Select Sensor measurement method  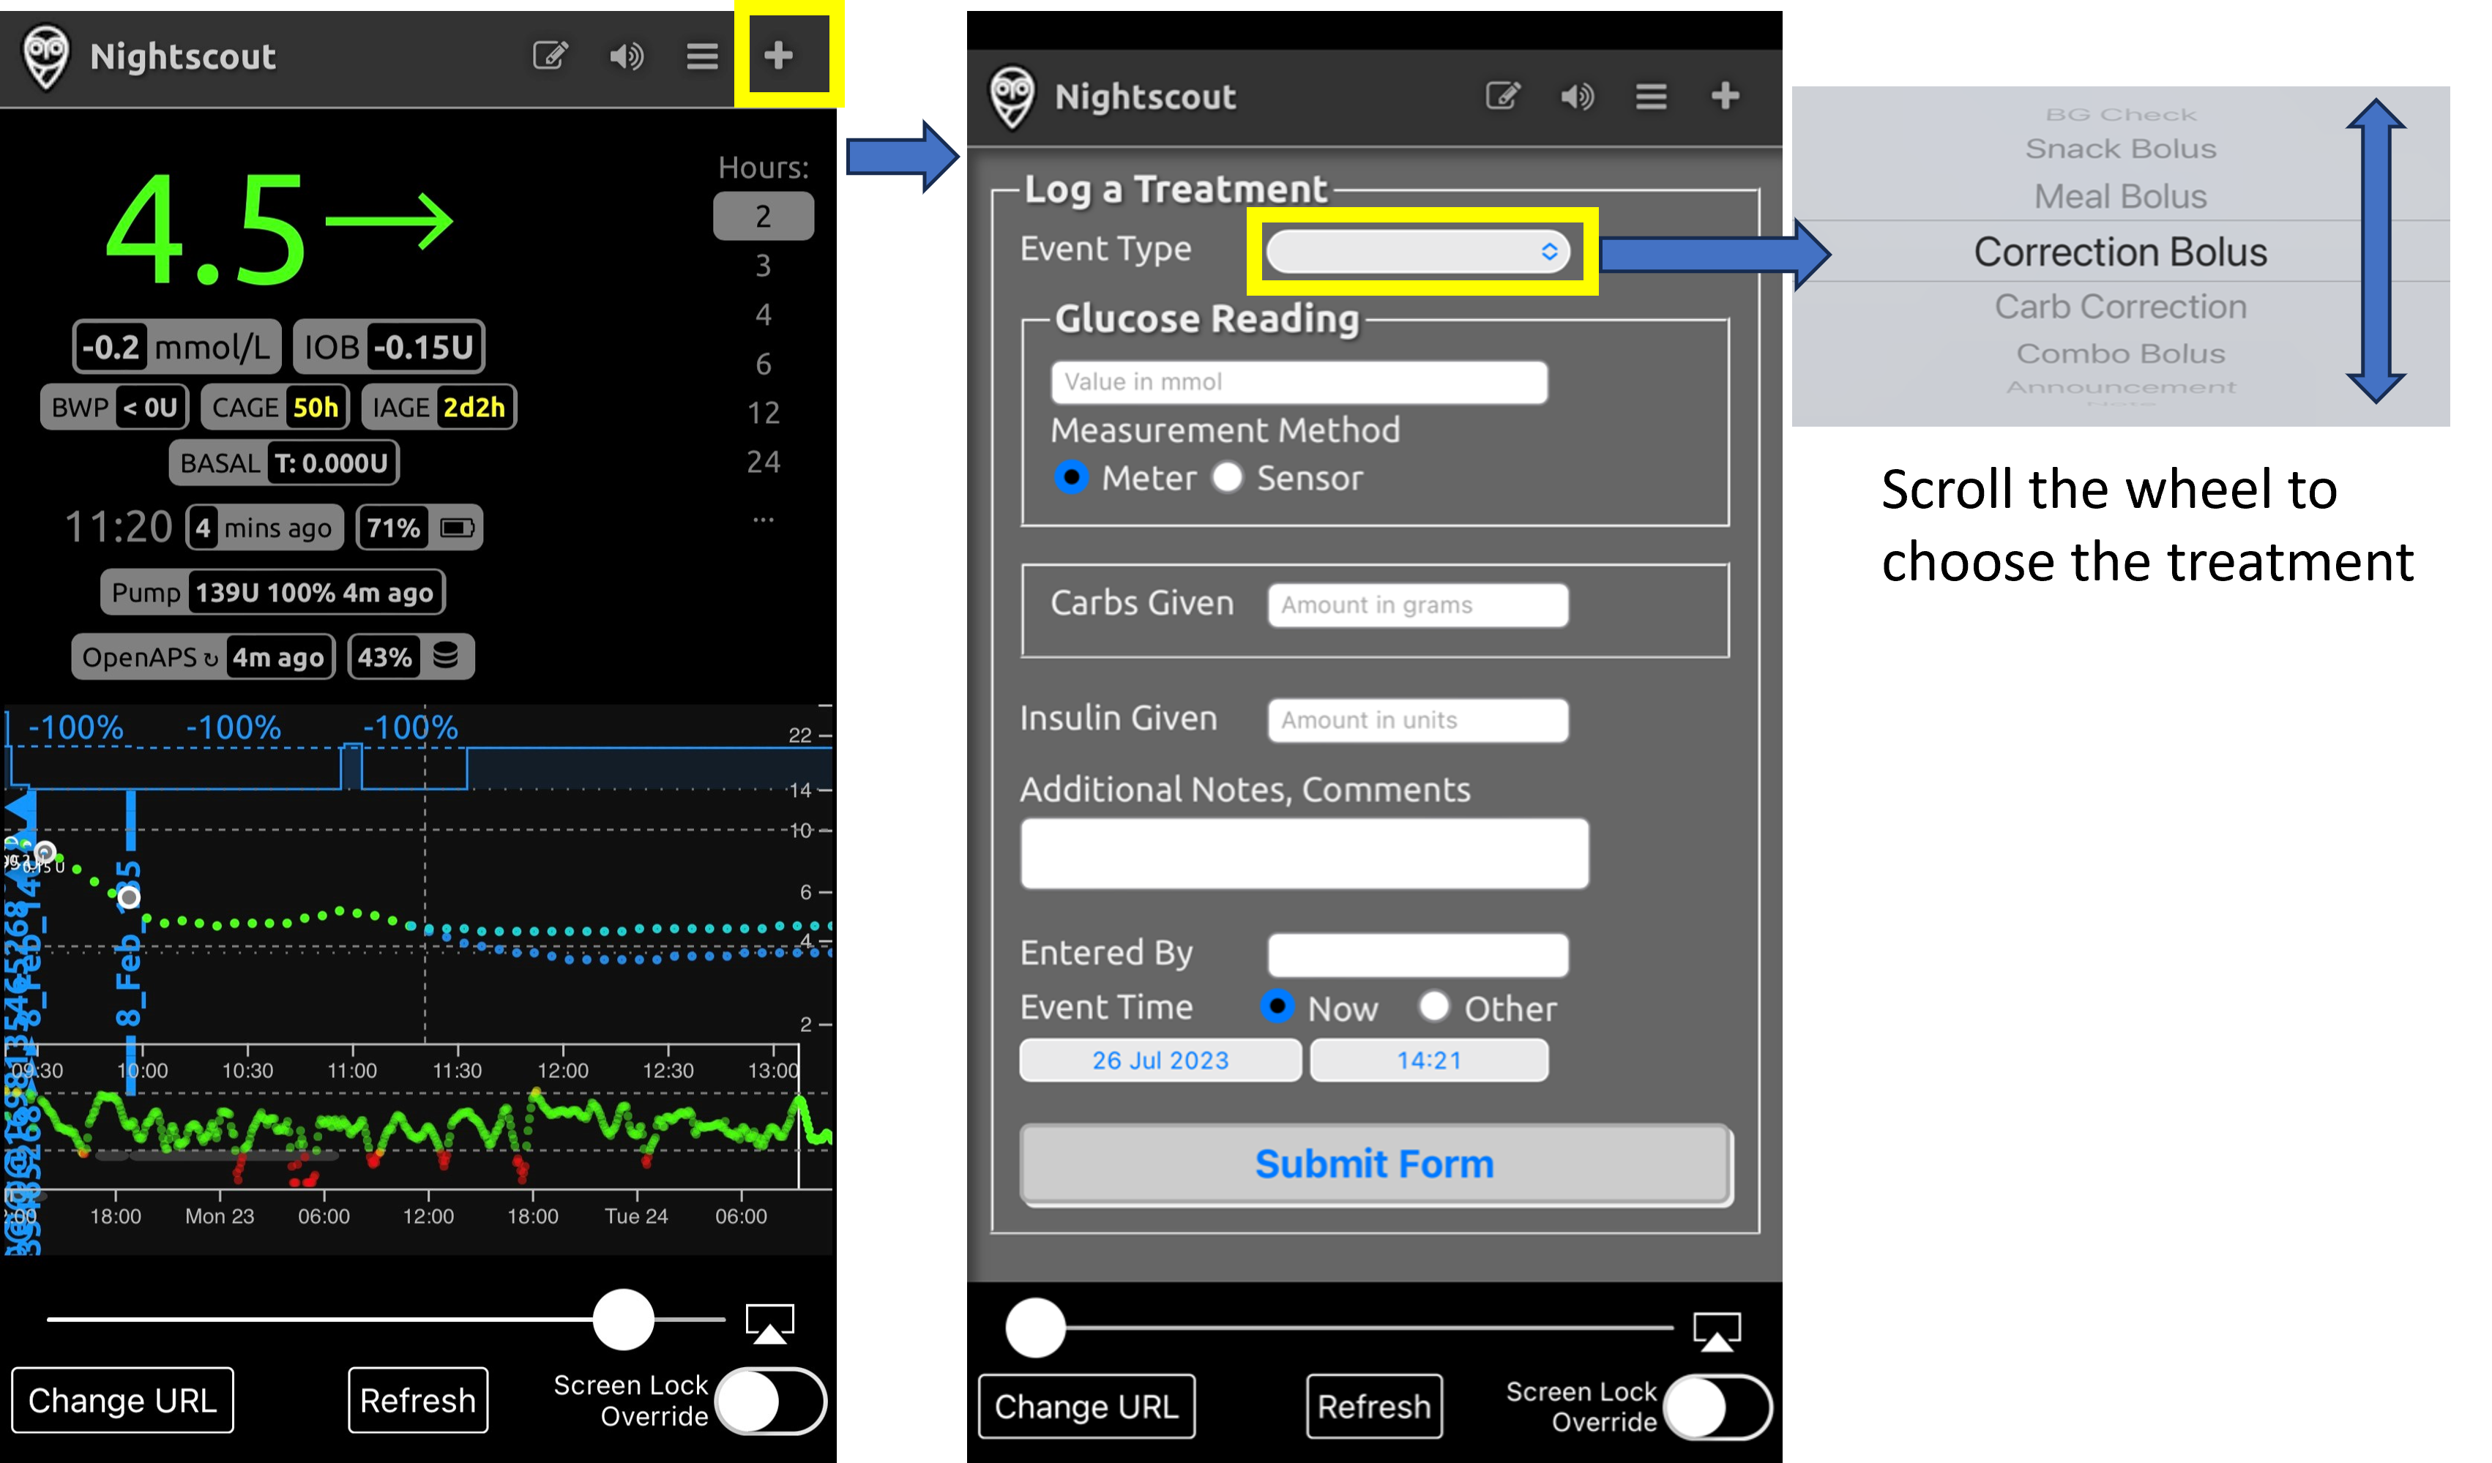pyautogui.click(x=1227, y=477)
